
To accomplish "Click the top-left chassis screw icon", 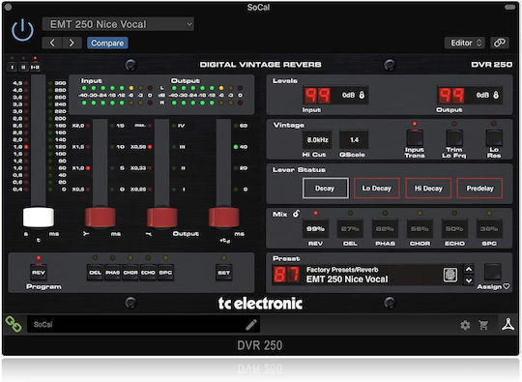I will [x=130, y=65].
